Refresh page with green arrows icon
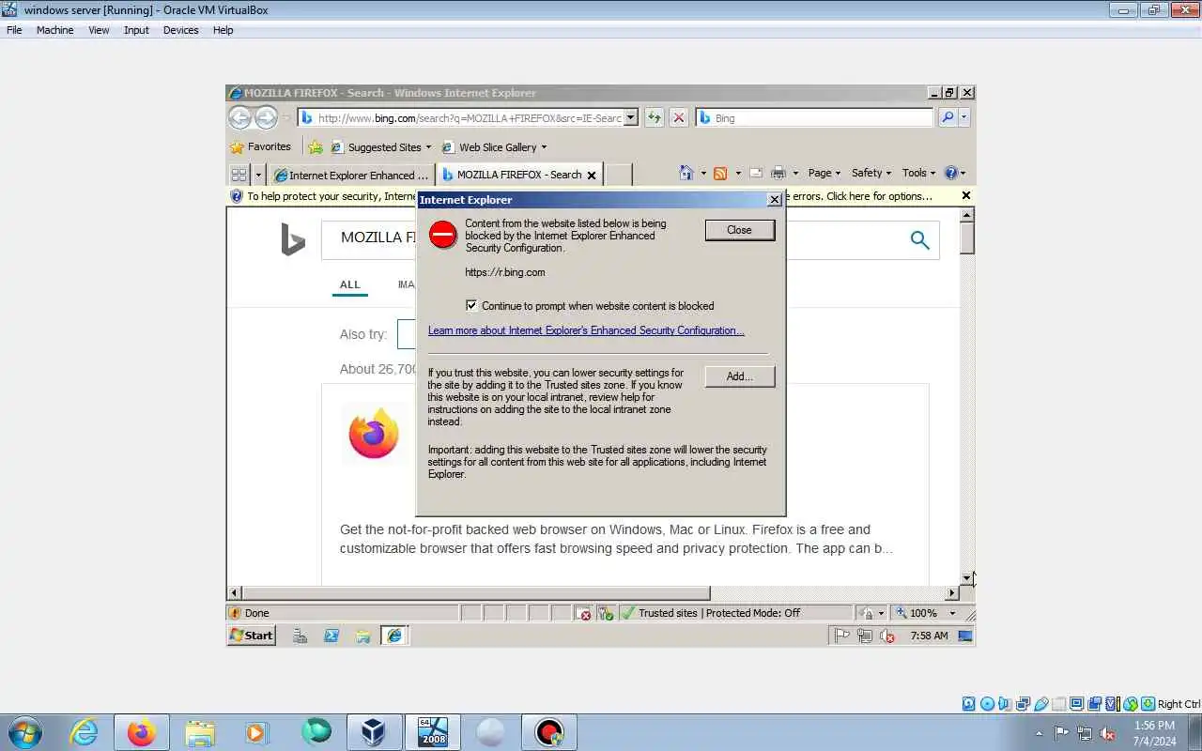The width and height of the screenshot is (1202, 751). point(654,117)
